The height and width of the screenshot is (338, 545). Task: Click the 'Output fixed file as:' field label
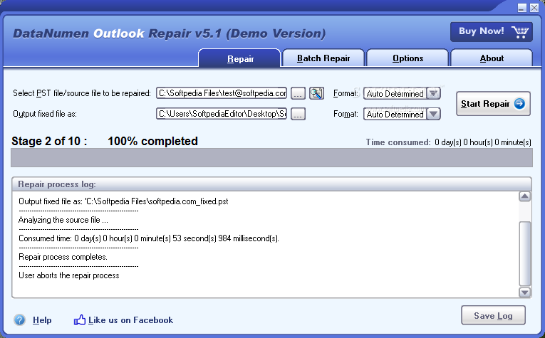point(45,114)
